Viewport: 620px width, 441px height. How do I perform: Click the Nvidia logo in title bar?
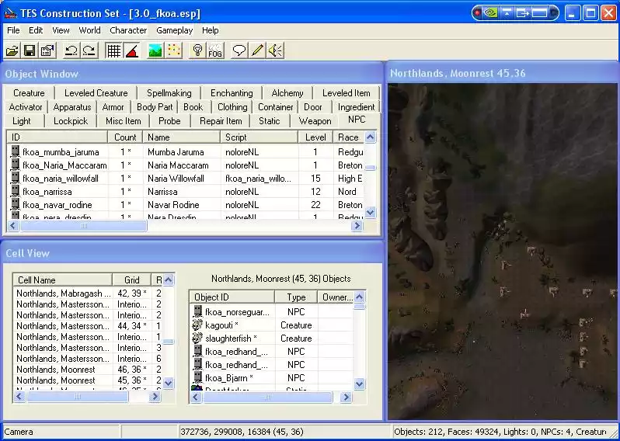point(491,12)
